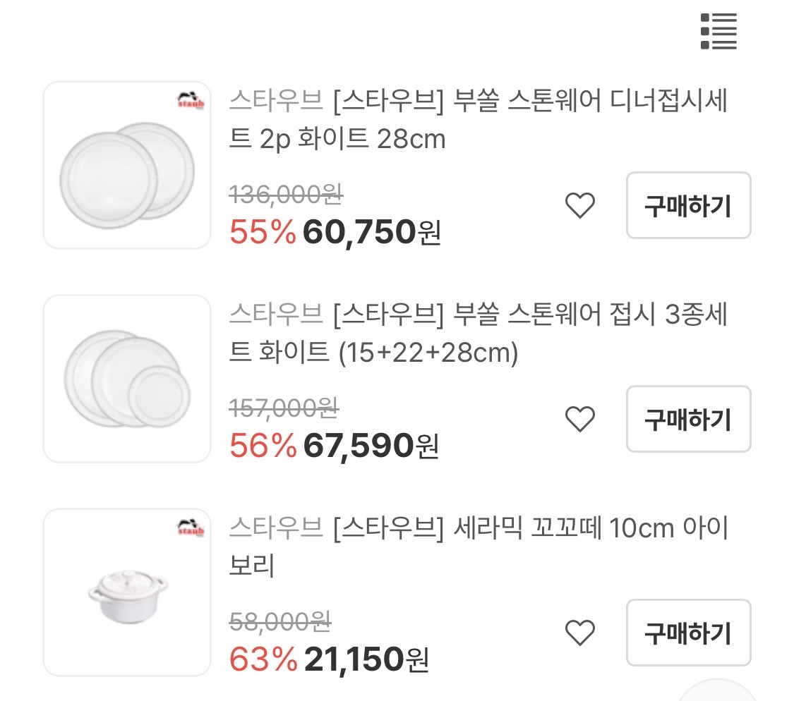This screenshot has height=701, width=794.
Task: Open the two-plate dinner set thumbnail
Action: [127, 165]
